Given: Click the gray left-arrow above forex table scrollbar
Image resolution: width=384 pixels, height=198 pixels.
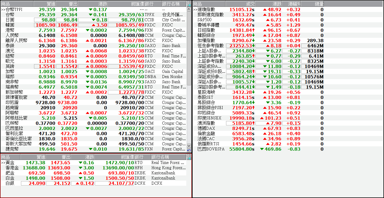Looking at the screenshot, I should 189,2.
